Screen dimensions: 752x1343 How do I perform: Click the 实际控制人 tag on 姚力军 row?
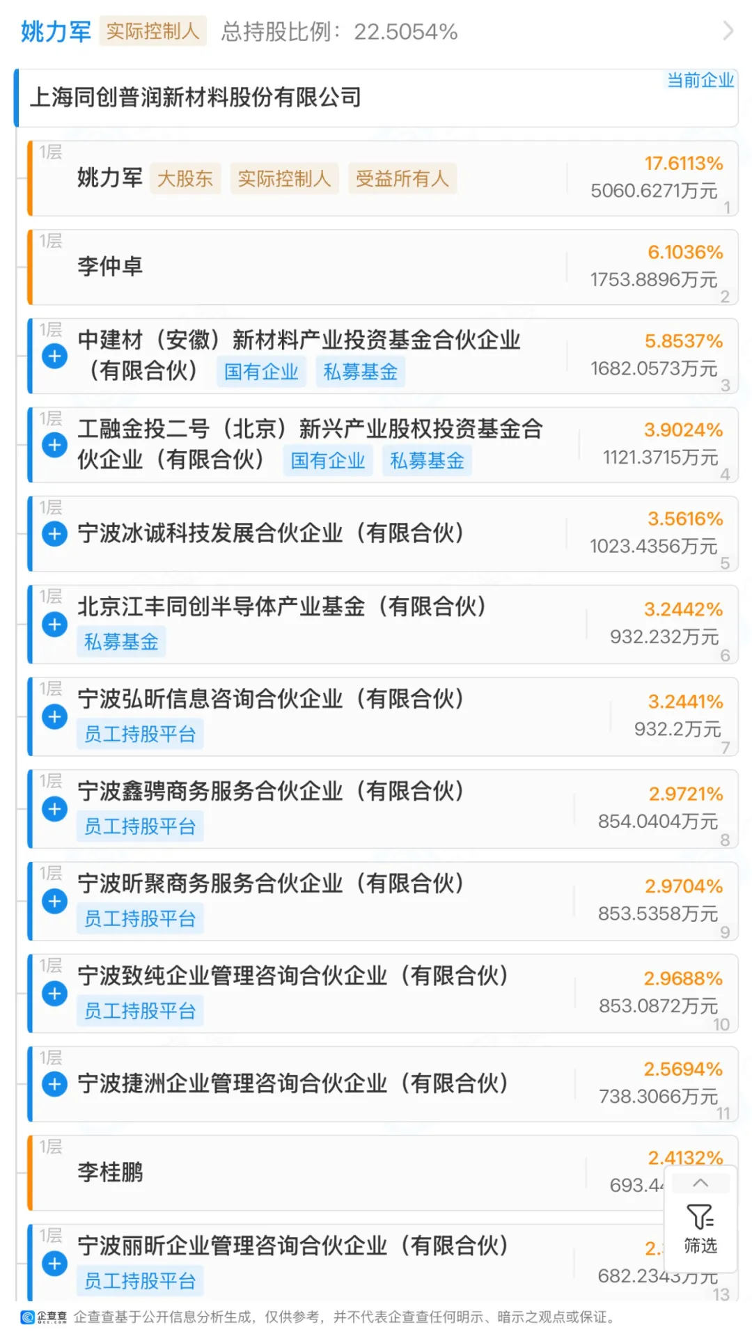[284, 179]
